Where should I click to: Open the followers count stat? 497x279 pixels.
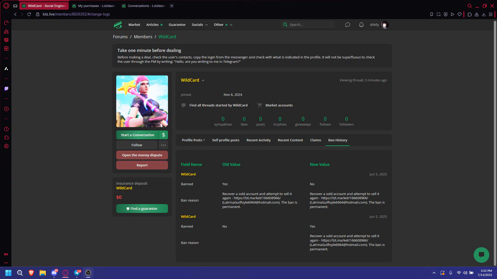click(x=346, y=121)
